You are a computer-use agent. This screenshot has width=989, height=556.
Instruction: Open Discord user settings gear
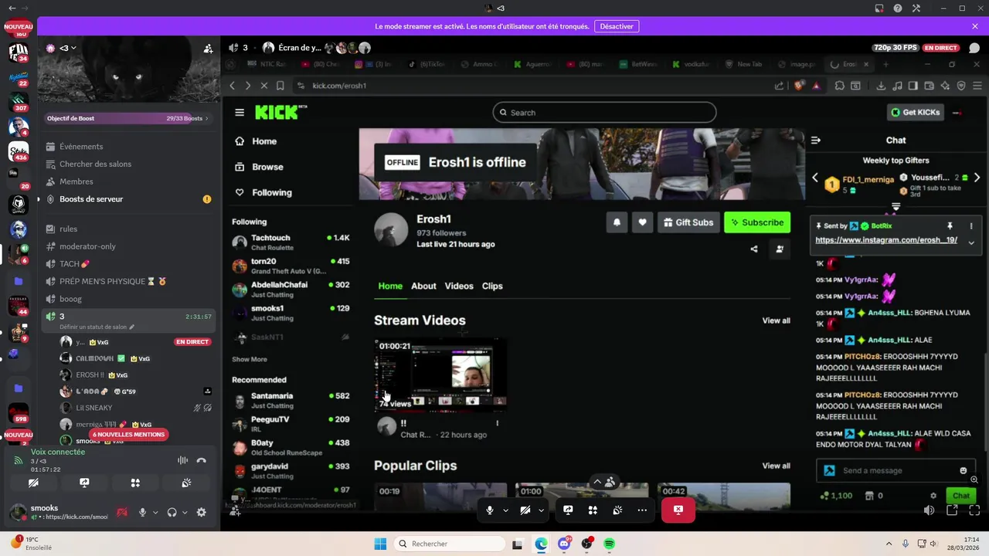pyautogui.click(x=202, y=512)
